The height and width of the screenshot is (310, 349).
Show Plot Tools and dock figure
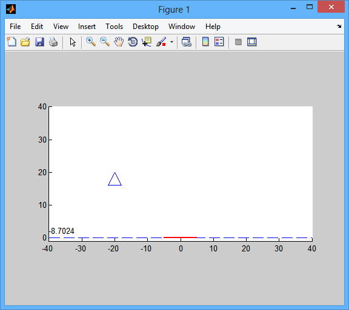[x=251, y=42]
